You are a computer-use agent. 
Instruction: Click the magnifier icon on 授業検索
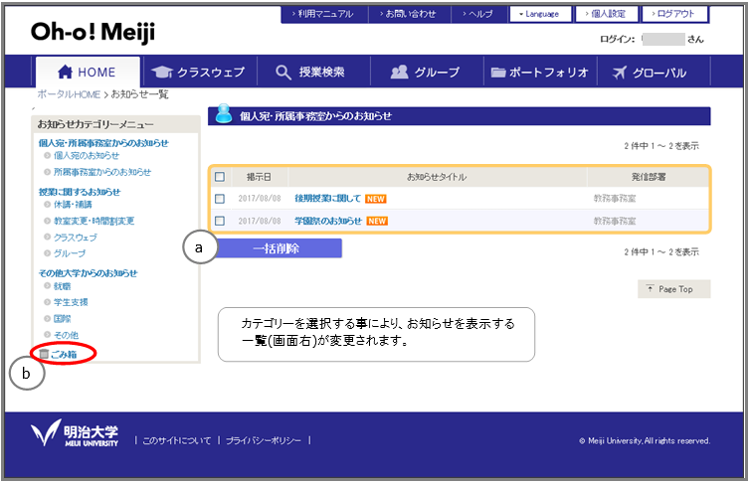(x=283, y=73)
